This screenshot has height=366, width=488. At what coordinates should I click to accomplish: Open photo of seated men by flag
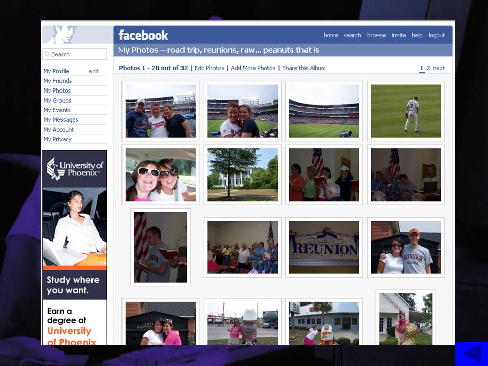406,175
